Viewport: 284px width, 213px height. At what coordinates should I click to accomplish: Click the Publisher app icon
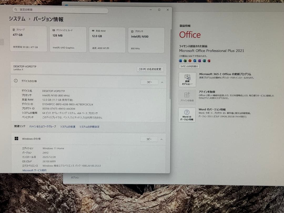(204, 61)
